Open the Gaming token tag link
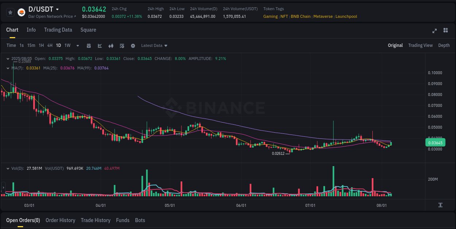456x229 pixels. 270,16
